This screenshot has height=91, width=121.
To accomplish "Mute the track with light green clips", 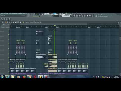I will point(8,67).
